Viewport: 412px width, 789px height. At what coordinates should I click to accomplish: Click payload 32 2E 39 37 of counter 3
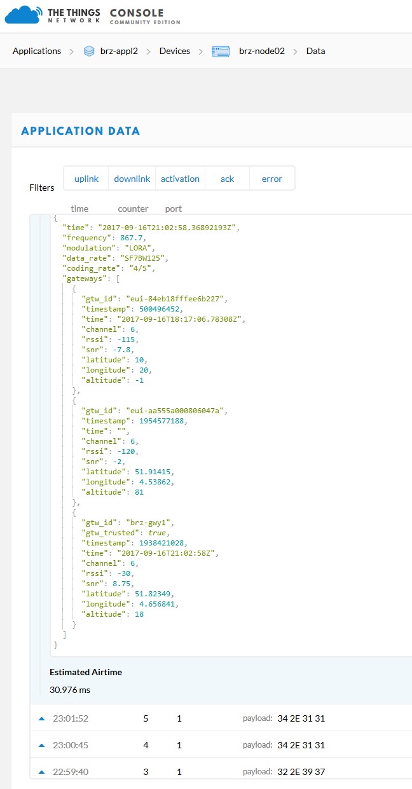point(300,772)
